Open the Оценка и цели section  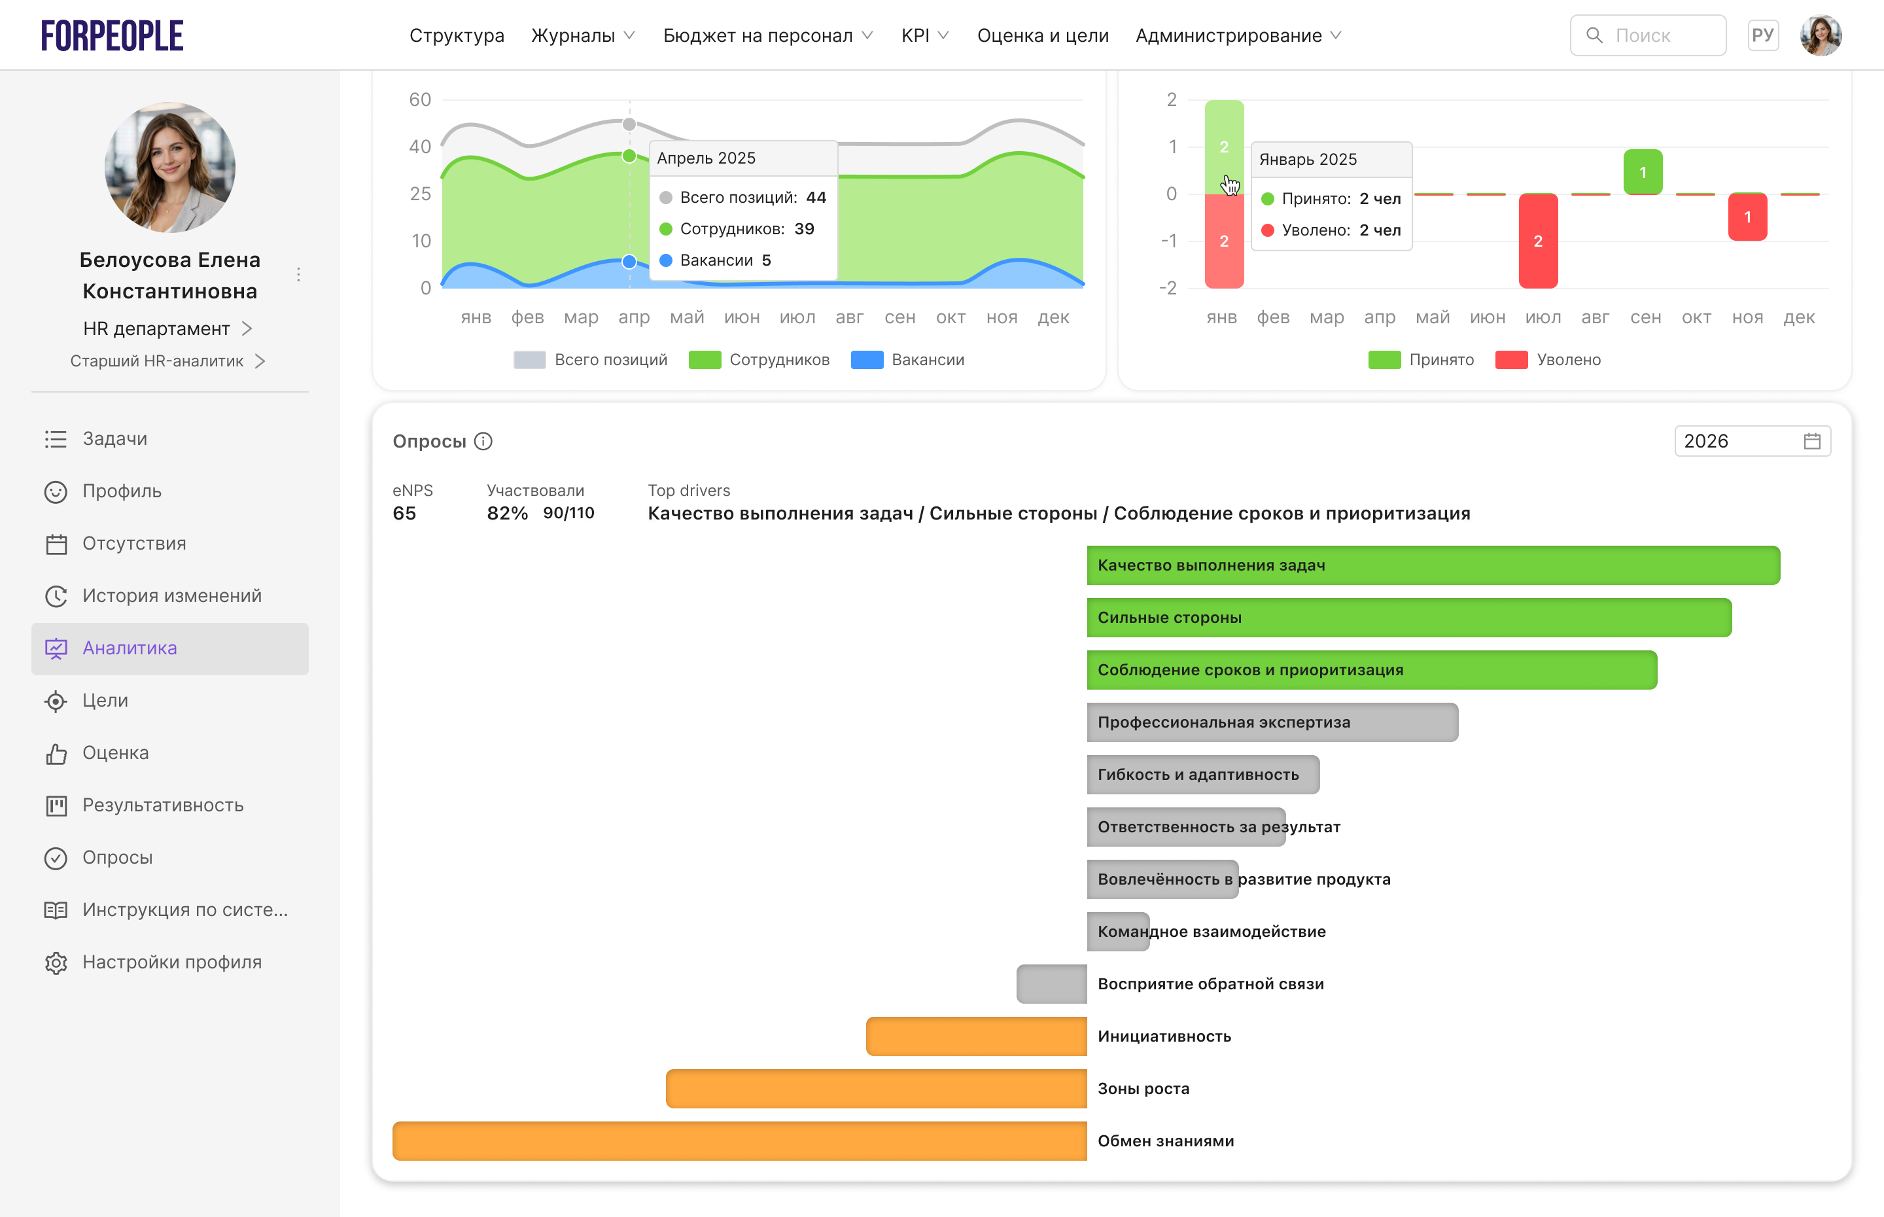click(1043, 35)
